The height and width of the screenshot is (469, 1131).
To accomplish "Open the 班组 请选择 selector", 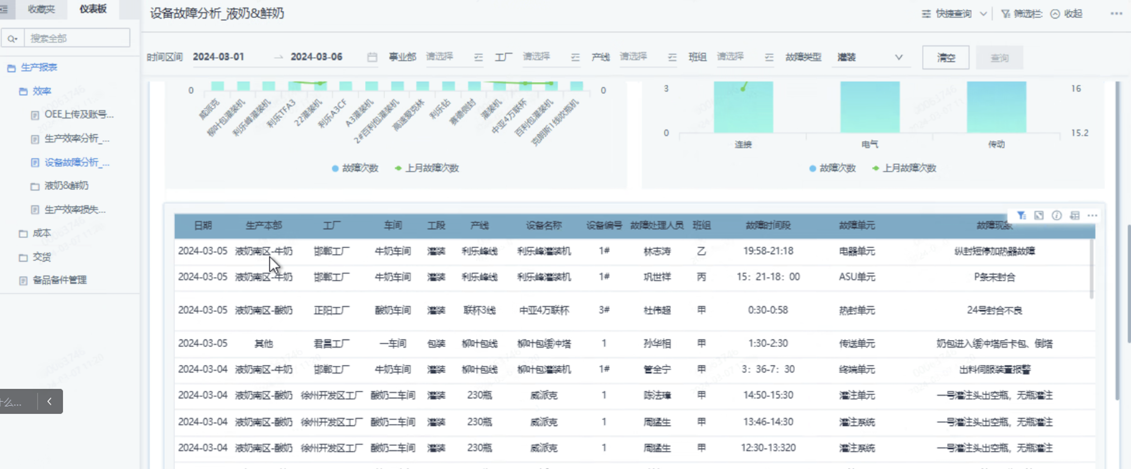I will pos(745,57).
